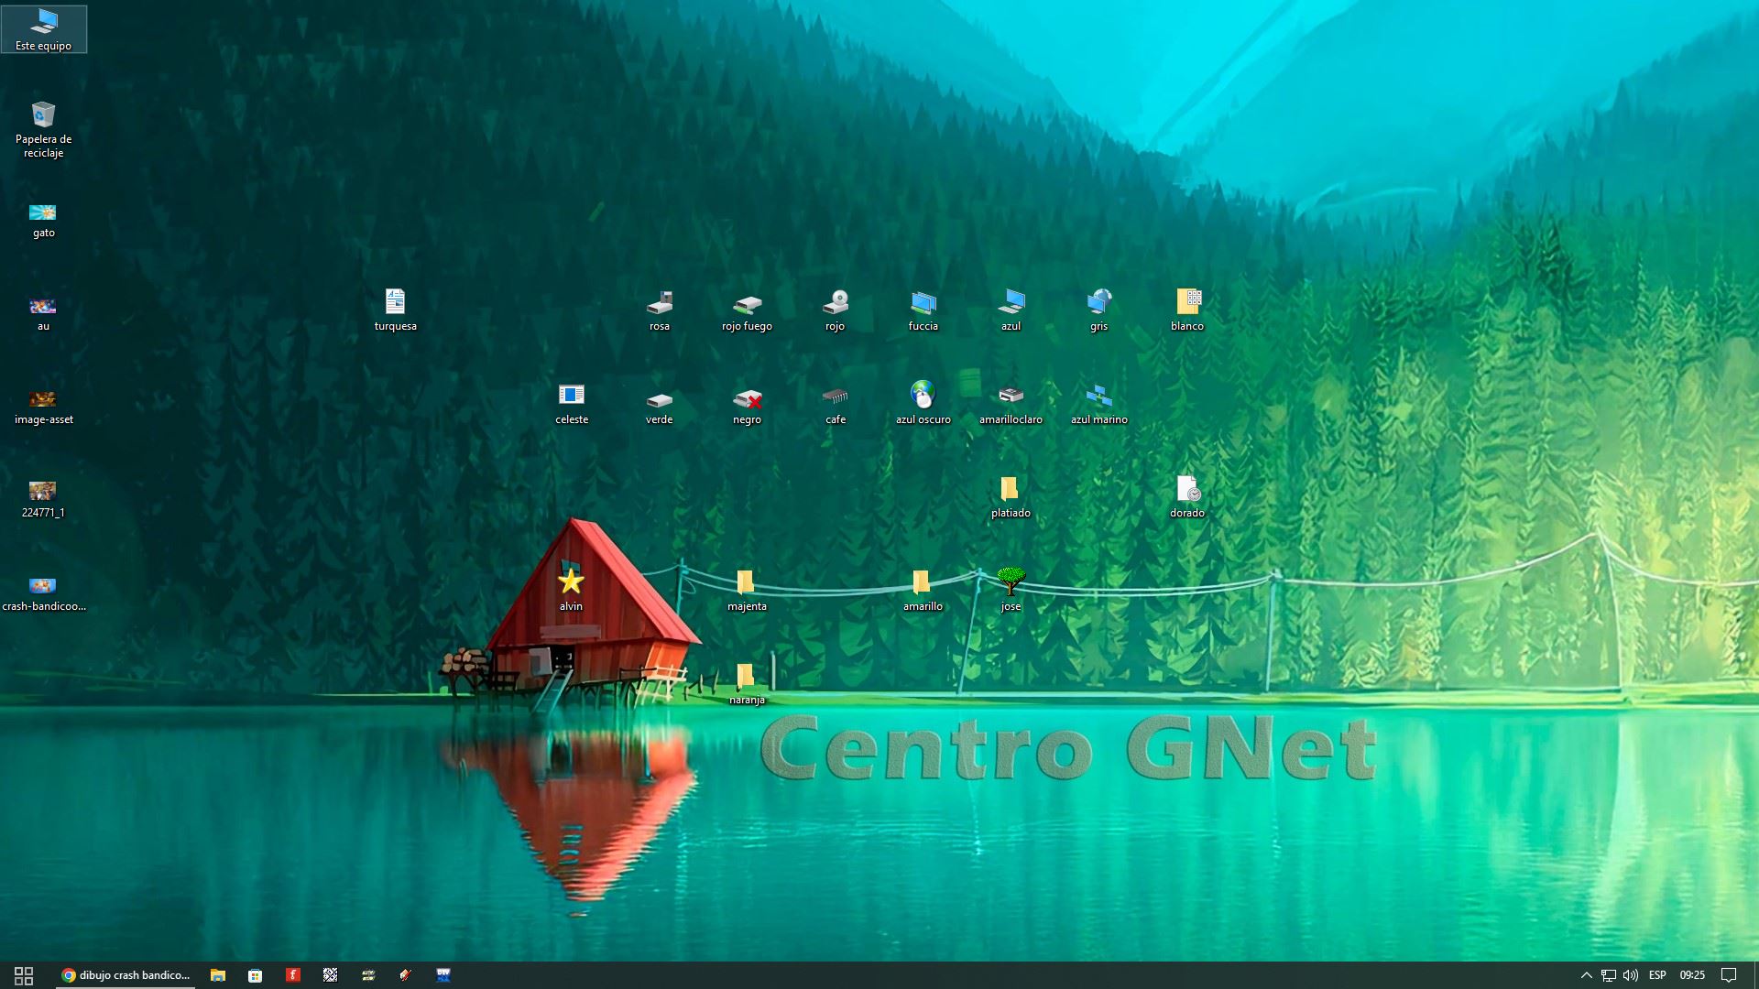Open Microsoft Store from the taskbar
The height and width of the screenshot is (989, 1759).
(x=256, y=975)
